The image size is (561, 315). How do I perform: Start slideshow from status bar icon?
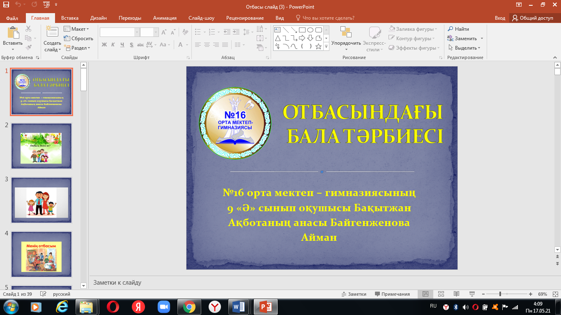tap(472, 294)
